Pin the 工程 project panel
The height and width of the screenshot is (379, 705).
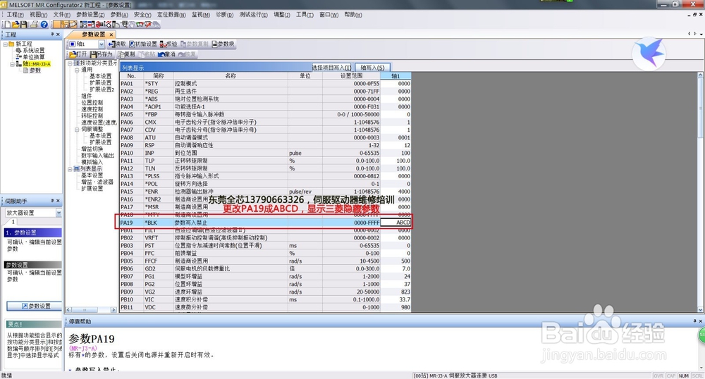click(x=52, y=34)
